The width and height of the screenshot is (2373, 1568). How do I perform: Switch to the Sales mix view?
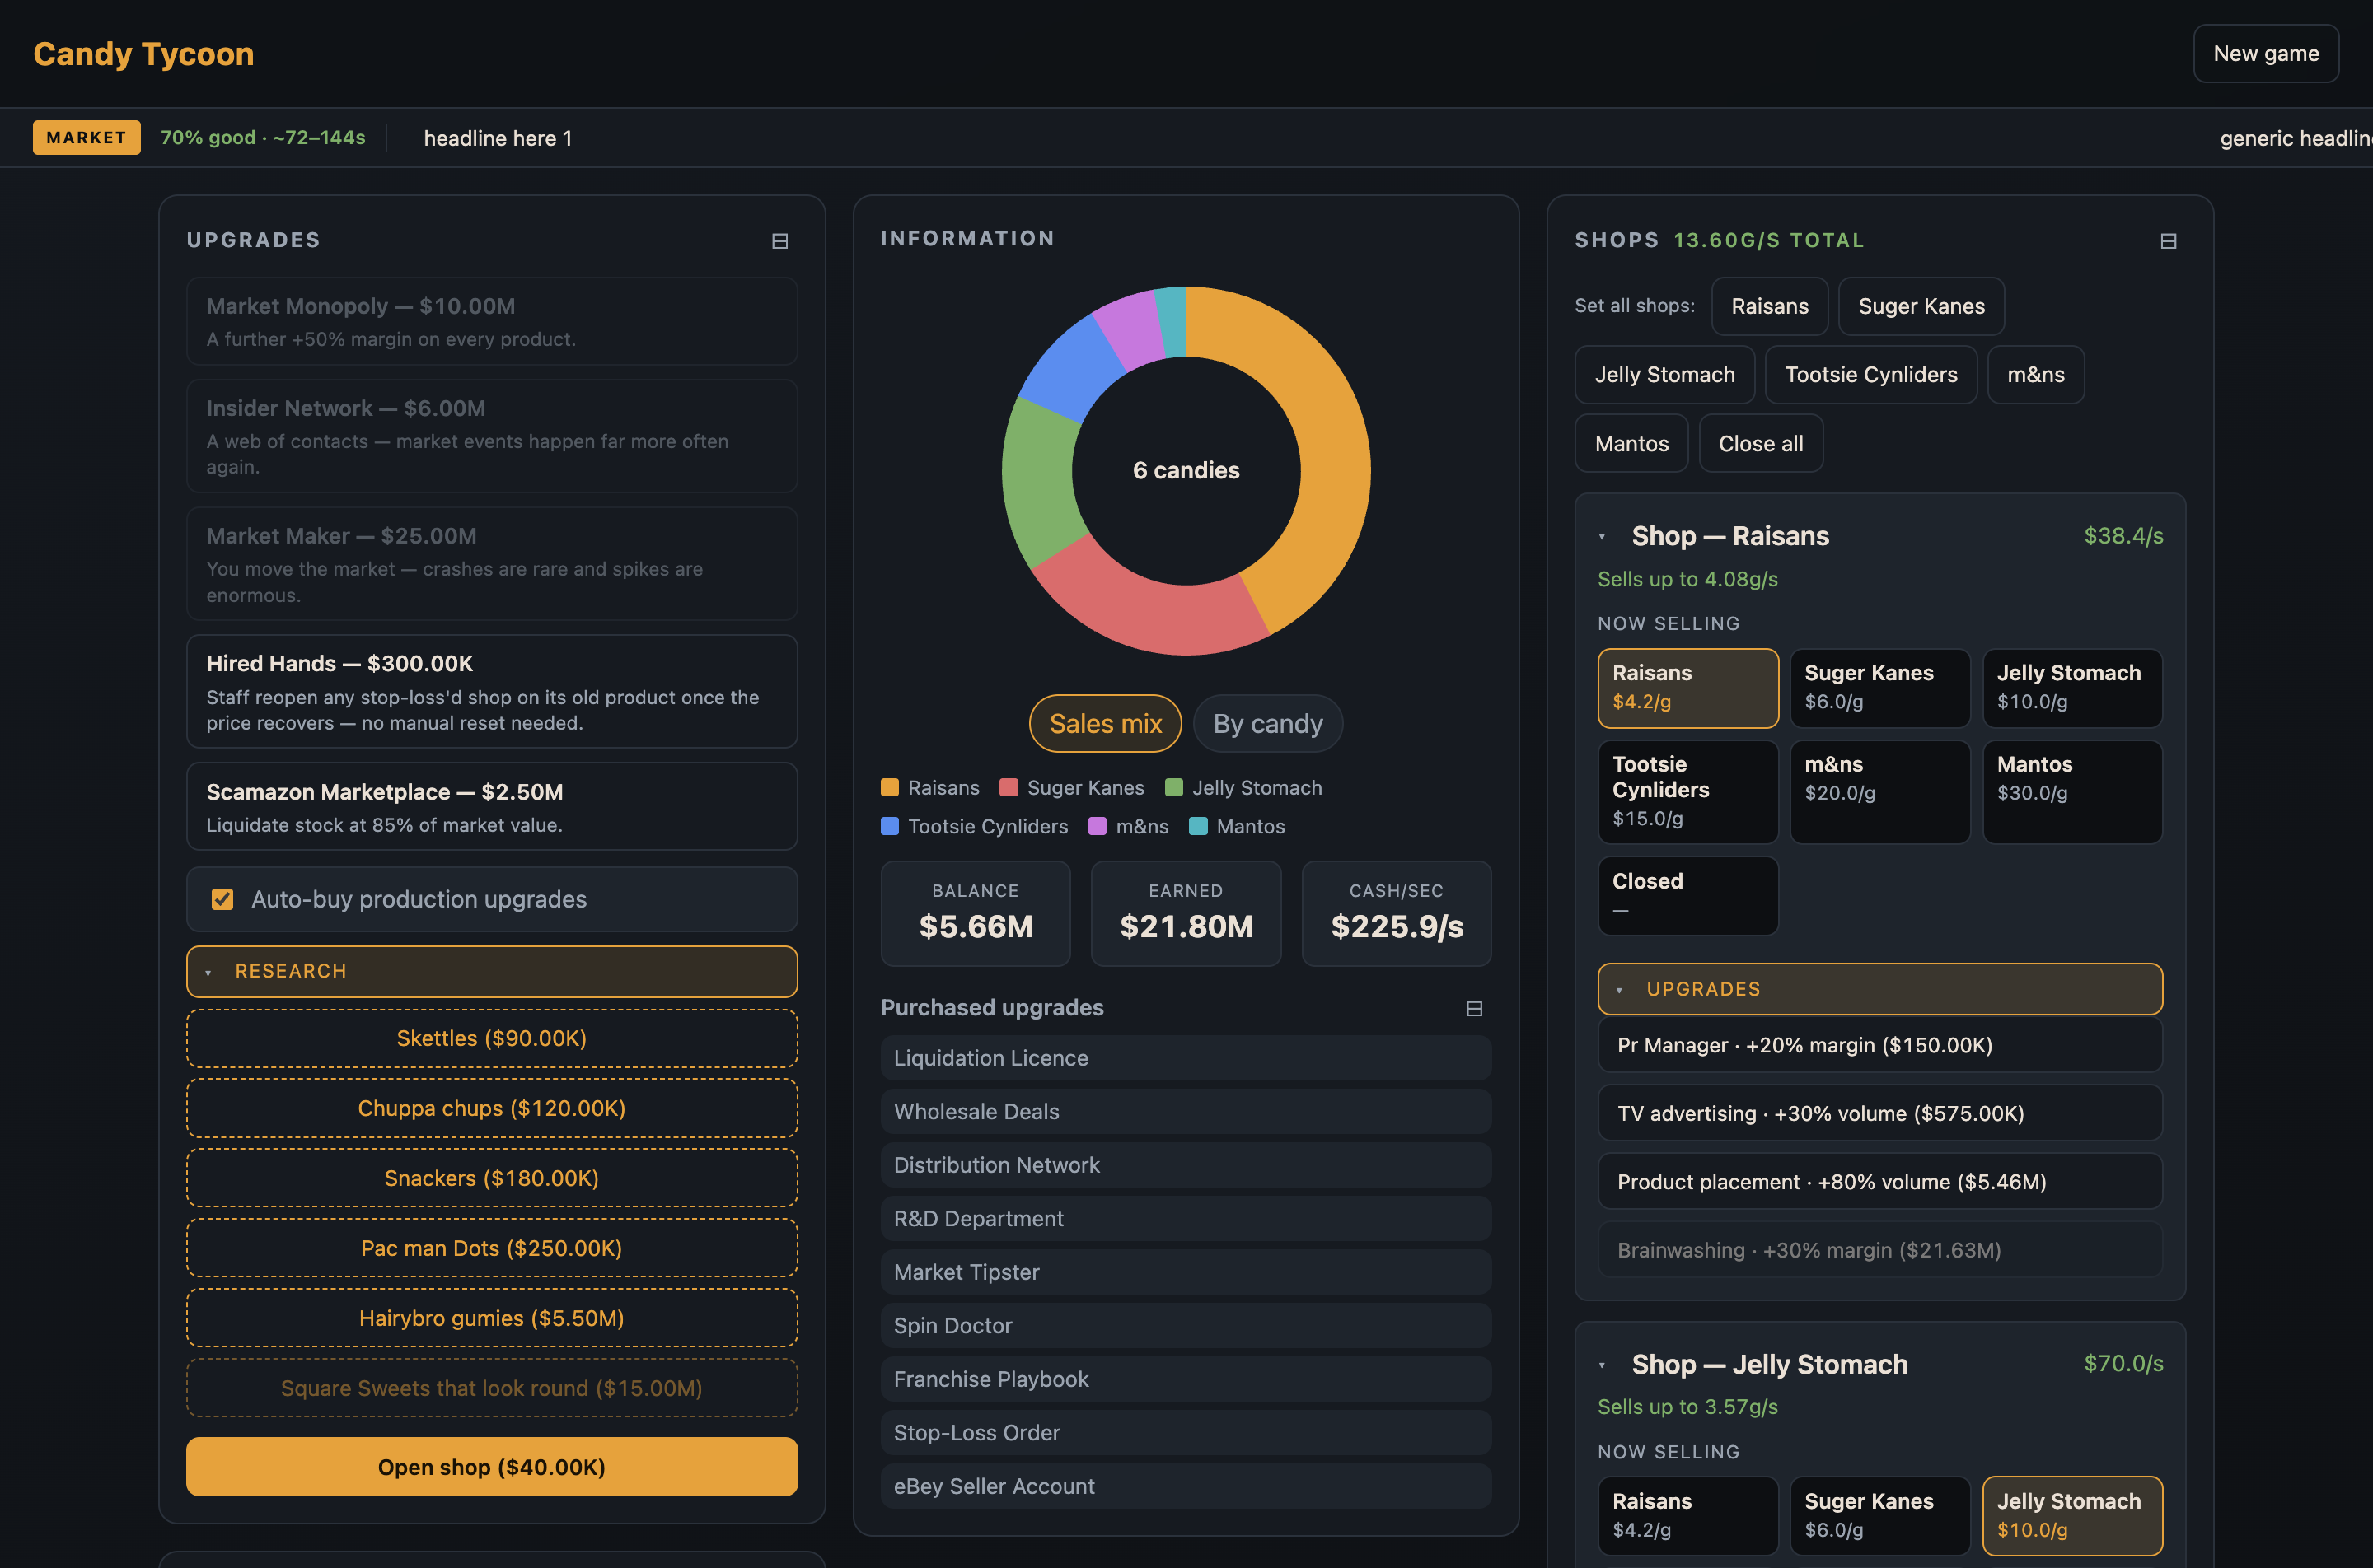coord(1106,723)
